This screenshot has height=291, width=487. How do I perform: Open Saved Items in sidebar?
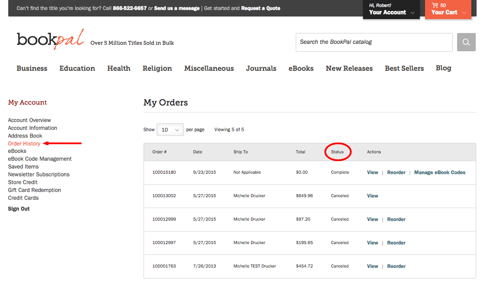coord(23,166)
